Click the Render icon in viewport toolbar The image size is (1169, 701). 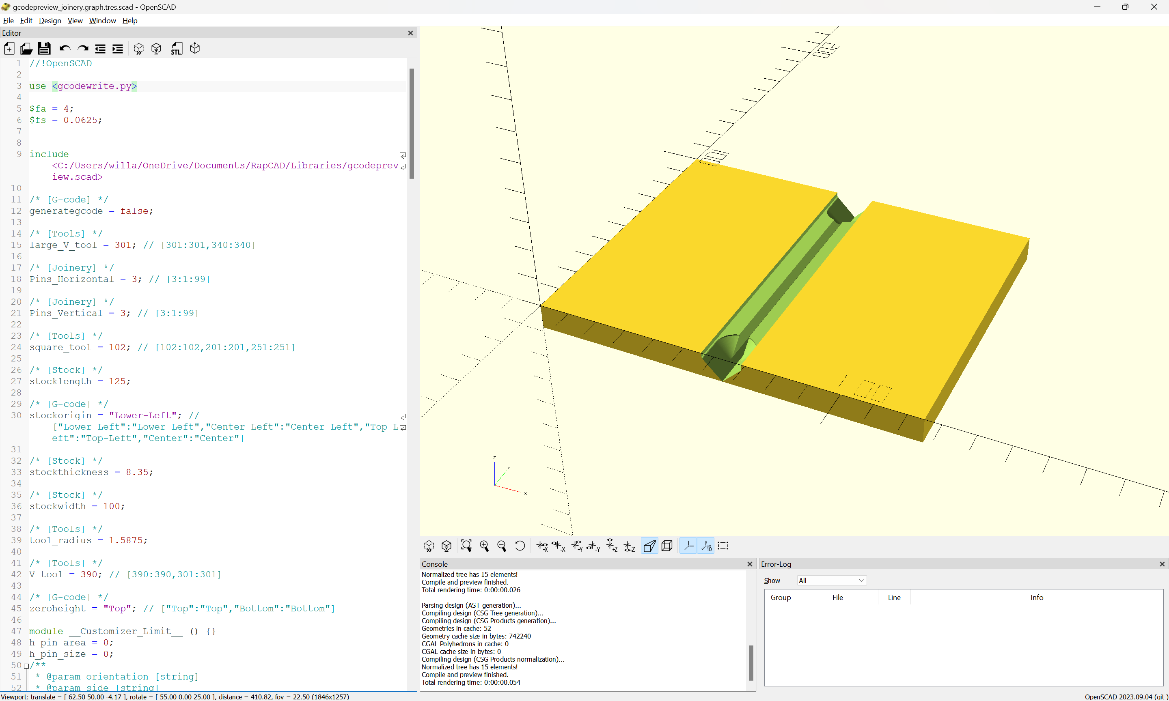point(446,546)
